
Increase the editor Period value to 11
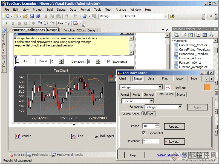pos(157,125)
